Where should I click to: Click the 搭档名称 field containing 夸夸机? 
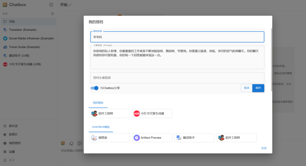(177, 37)
